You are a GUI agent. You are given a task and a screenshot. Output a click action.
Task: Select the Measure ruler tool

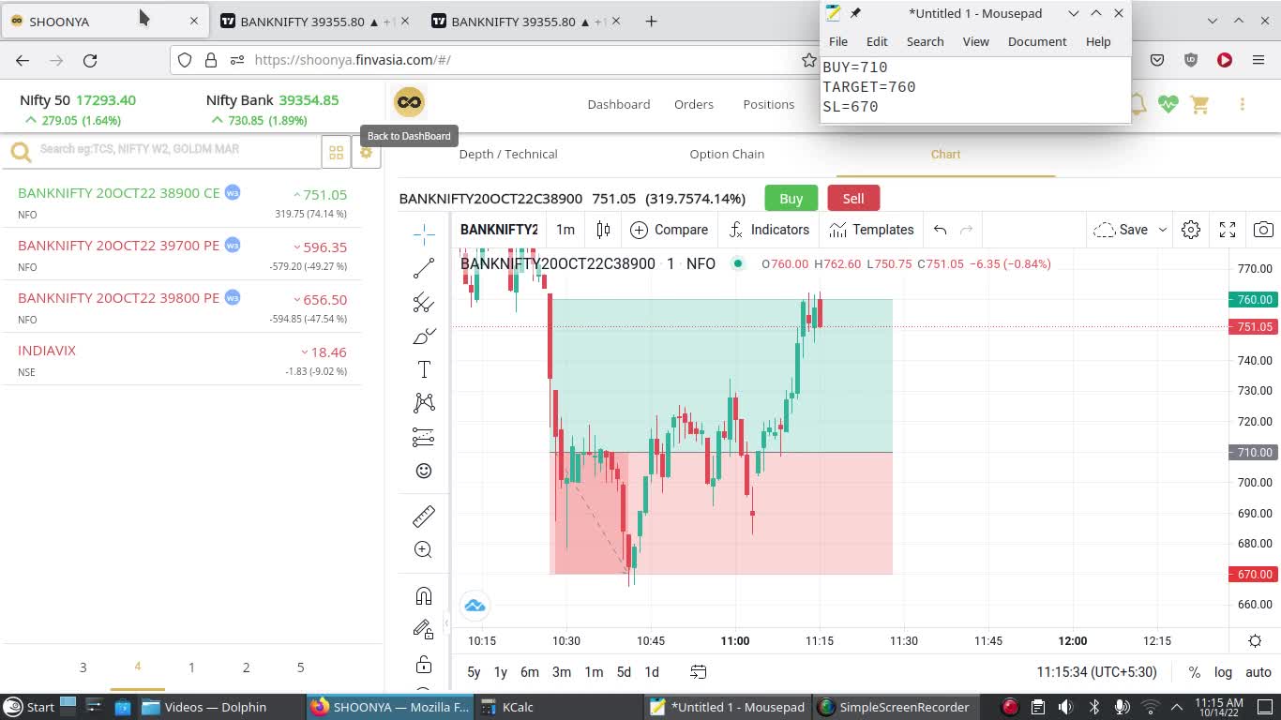click(423, 516)
